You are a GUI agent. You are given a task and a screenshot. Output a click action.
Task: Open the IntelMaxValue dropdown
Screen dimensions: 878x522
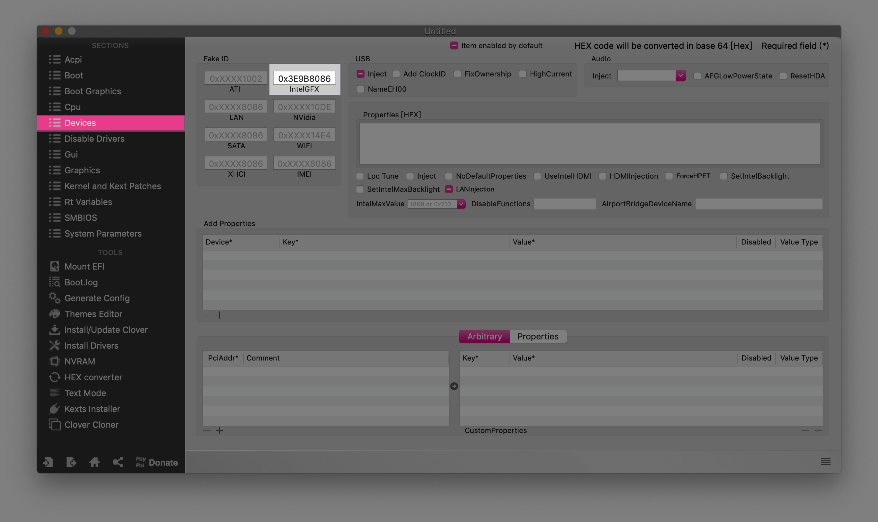point(461,204)
